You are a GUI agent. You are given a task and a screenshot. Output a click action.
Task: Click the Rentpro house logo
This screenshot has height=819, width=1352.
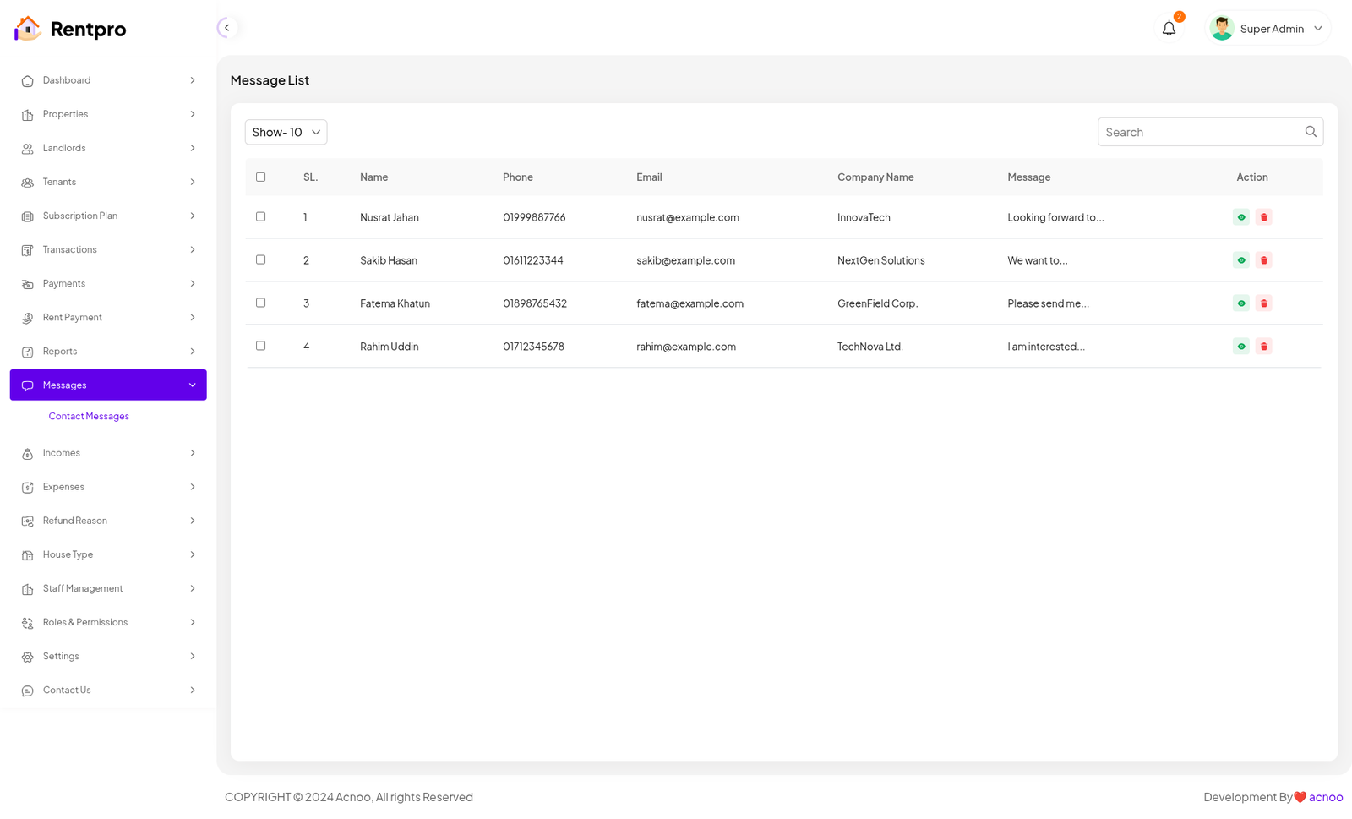click(28, 29)
